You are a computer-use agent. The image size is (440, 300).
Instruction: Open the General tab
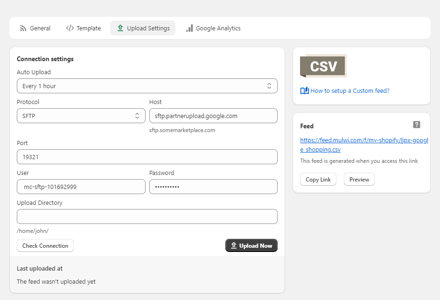point(35,28)
